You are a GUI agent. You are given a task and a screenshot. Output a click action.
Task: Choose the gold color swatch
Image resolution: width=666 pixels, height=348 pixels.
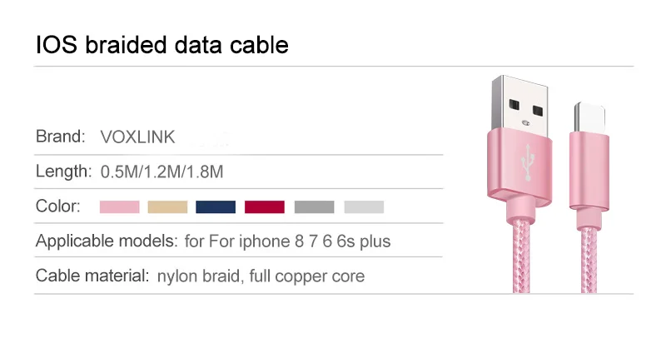[x=167, y=206]
